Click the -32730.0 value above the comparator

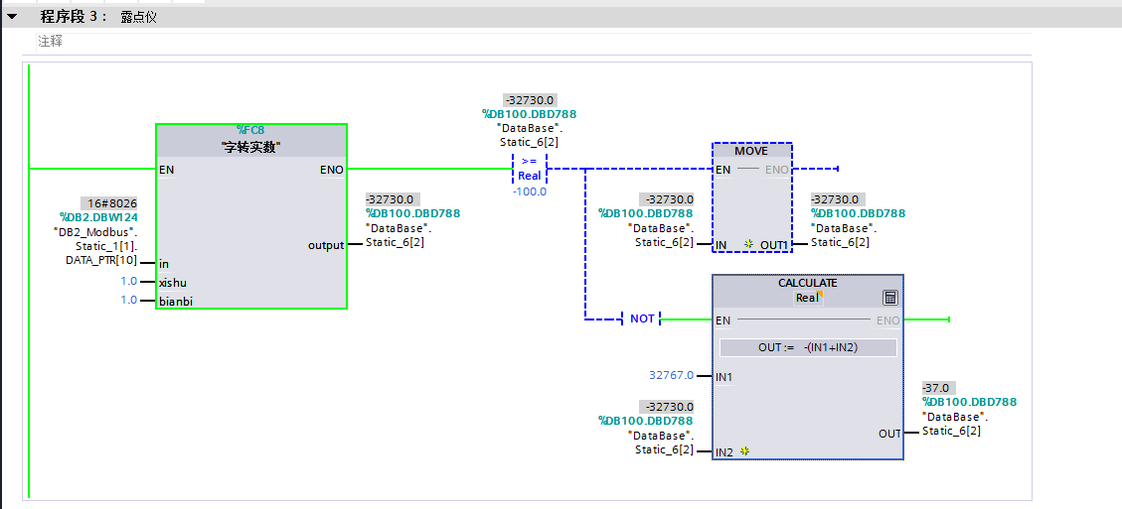click(x=530, y=100)
